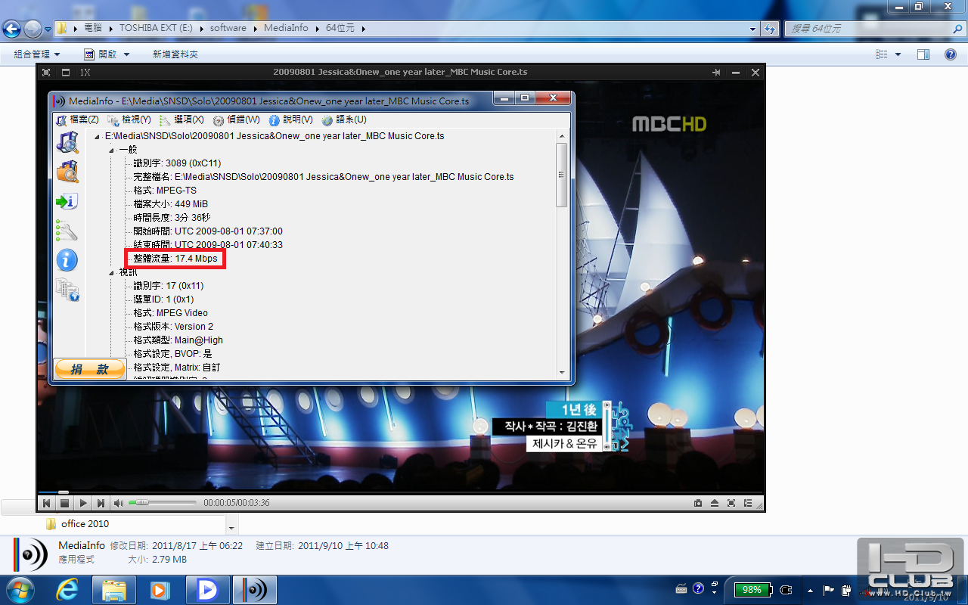Go back in the Explorer window

11,29
